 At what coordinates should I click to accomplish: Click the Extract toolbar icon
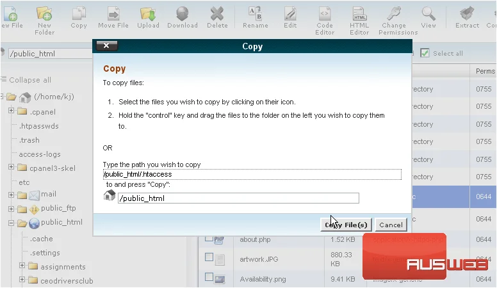[467, 17]
